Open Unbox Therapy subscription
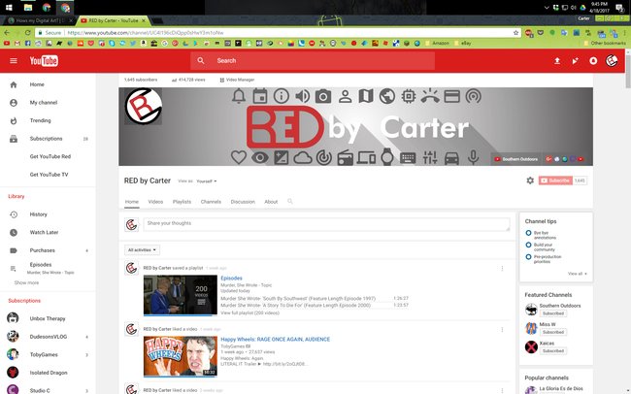Screen dimensions: 631x394 49,318
